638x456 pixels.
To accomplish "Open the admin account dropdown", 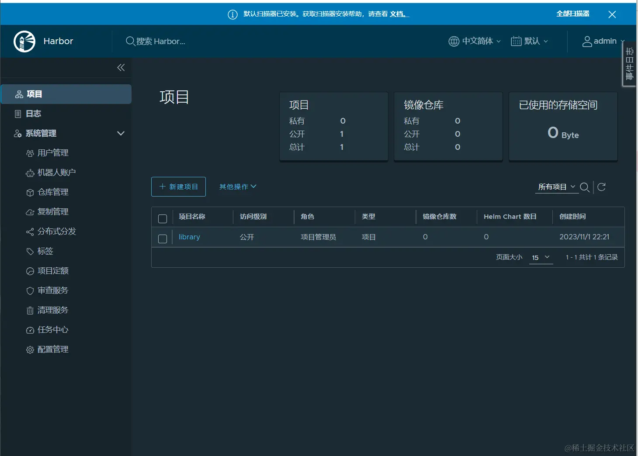I will click(603, 41).
